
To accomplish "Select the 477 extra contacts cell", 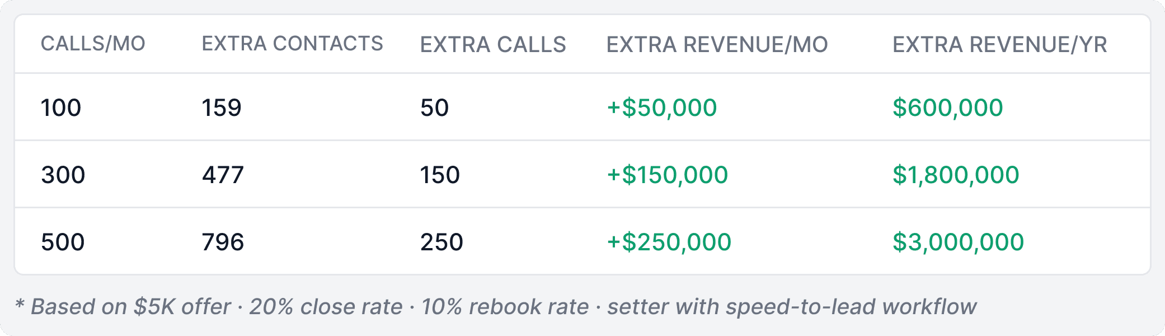I will (x=223, y=175).
